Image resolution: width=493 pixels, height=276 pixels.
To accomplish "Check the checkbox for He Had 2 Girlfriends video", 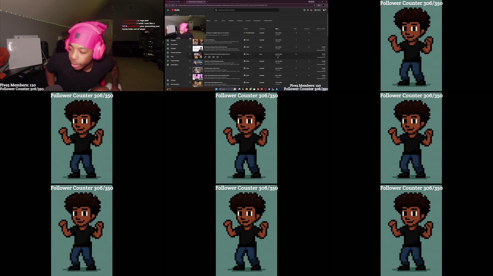I will (190, 40).
